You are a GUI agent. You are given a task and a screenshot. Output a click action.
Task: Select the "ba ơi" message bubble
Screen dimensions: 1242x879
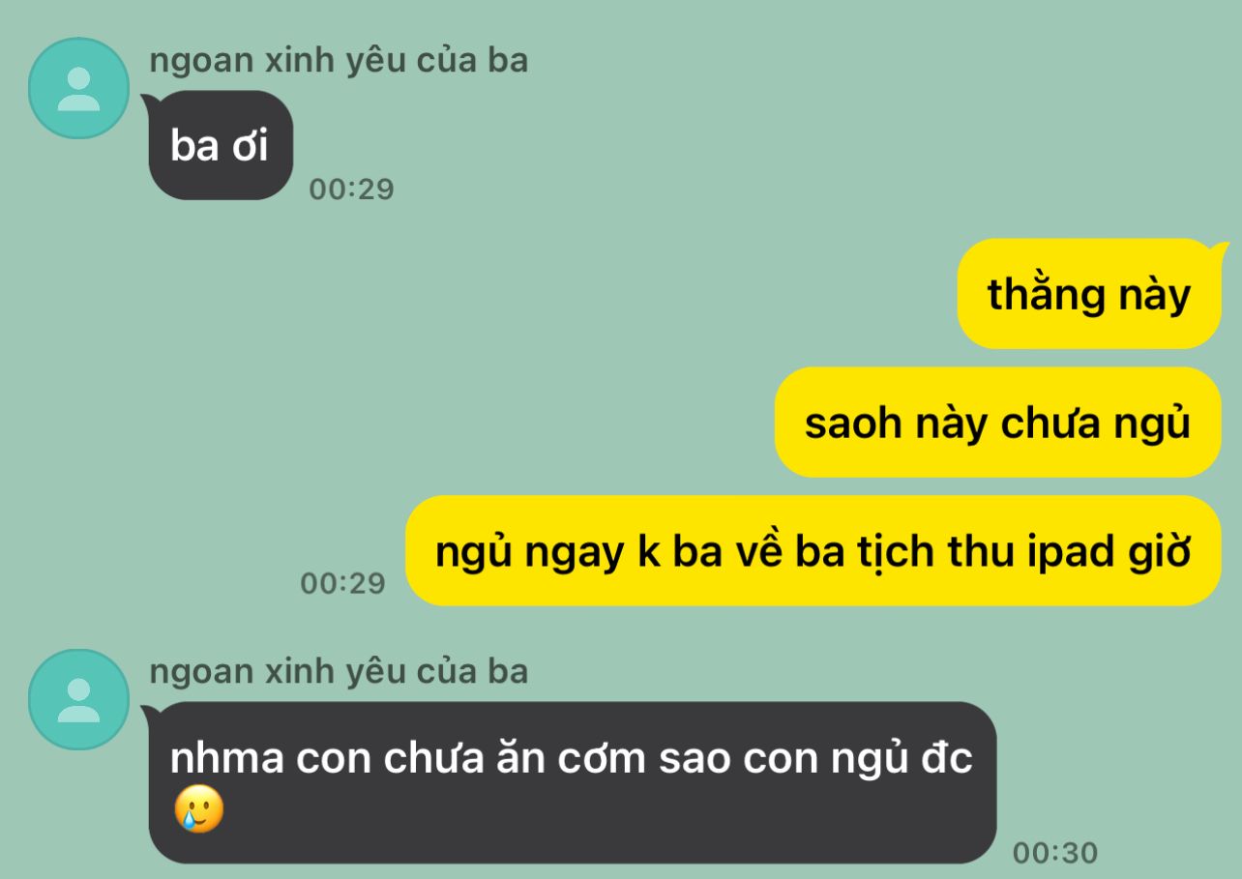point(220,145)
